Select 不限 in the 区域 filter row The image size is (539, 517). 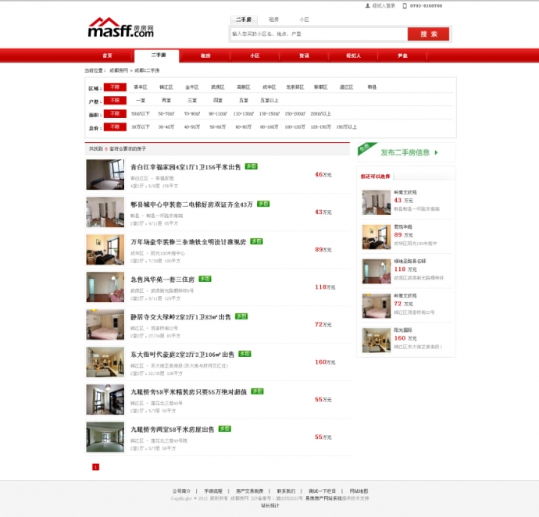pyautogui.click(x=115, y=87)
